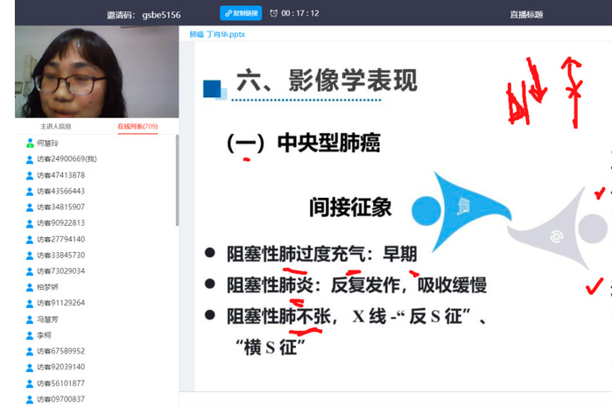Select the user icon next to 访客47413878
Image resolution: width=612 pixels, height=407 pixels.
point(30,175)
